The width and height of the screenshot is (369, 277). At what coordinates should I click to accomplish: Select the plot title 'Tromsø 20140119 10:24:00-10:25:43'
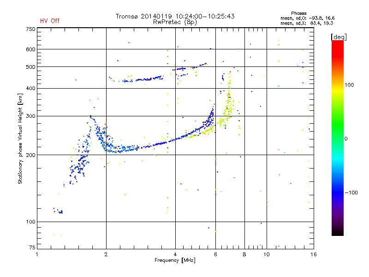(x=175, y=16)
